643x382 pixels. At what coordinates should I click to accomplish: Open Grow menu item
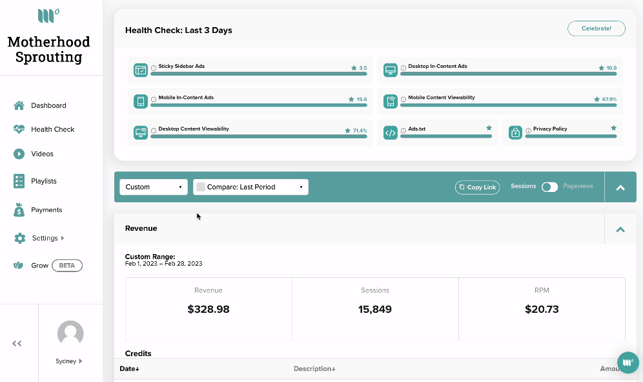40,266
